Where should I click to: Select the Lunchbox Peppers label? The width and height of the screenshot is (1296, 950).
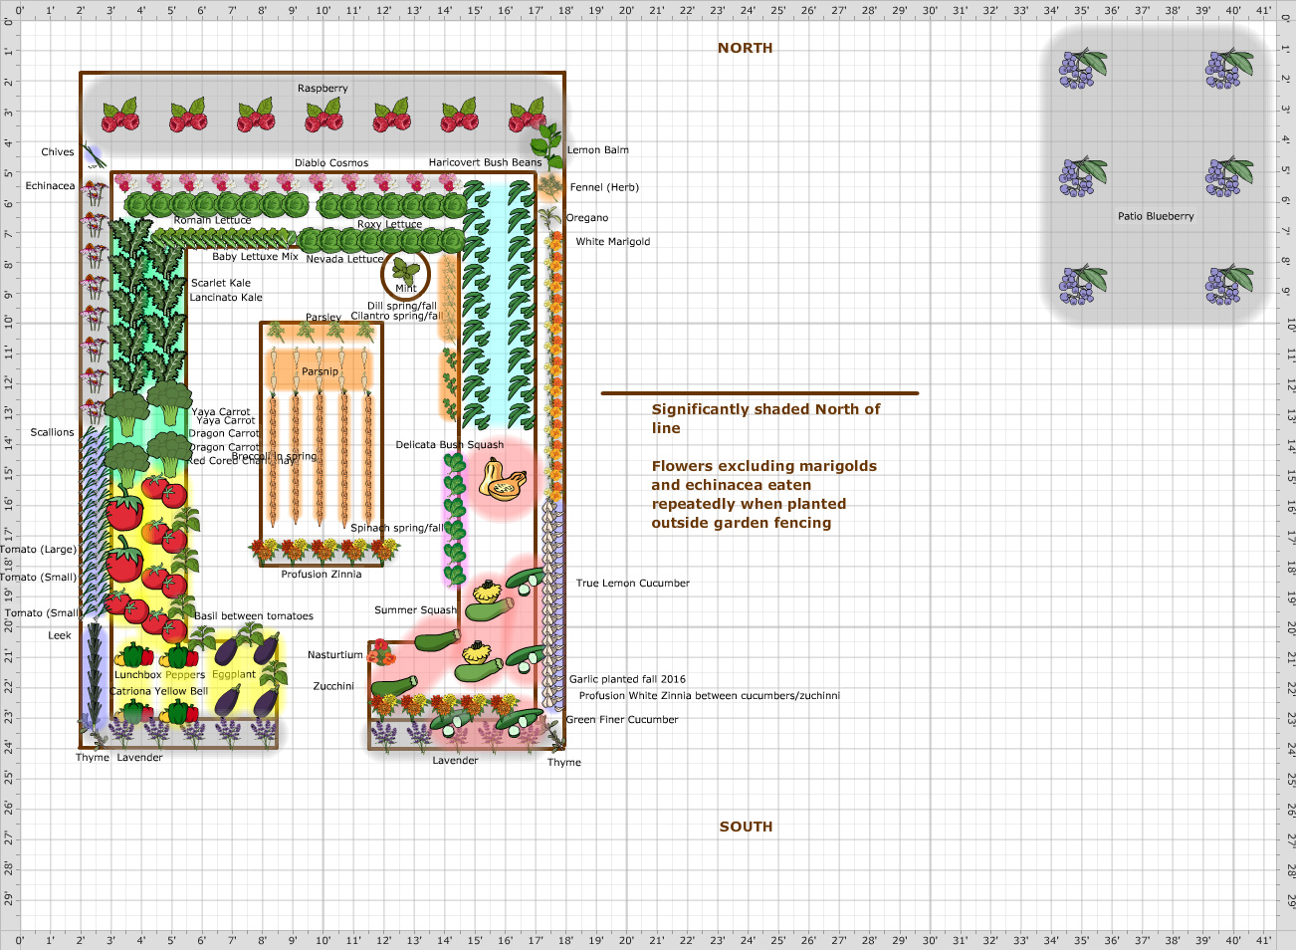point(159,675)
